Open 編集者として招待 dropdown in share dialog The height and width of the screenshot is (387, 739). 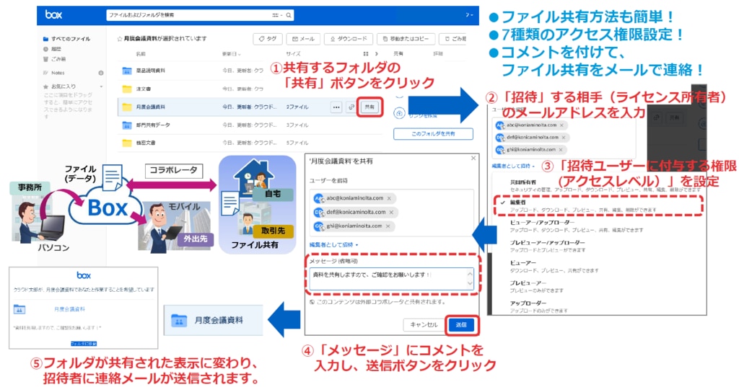click(x=333, y=245)
